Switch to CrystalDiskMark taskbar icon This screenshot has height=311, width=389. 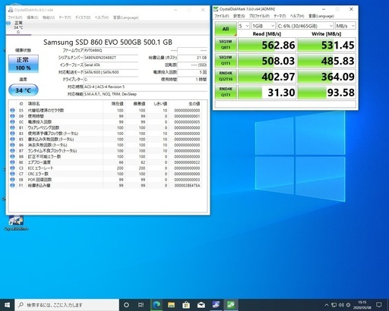tap(231, 305)
